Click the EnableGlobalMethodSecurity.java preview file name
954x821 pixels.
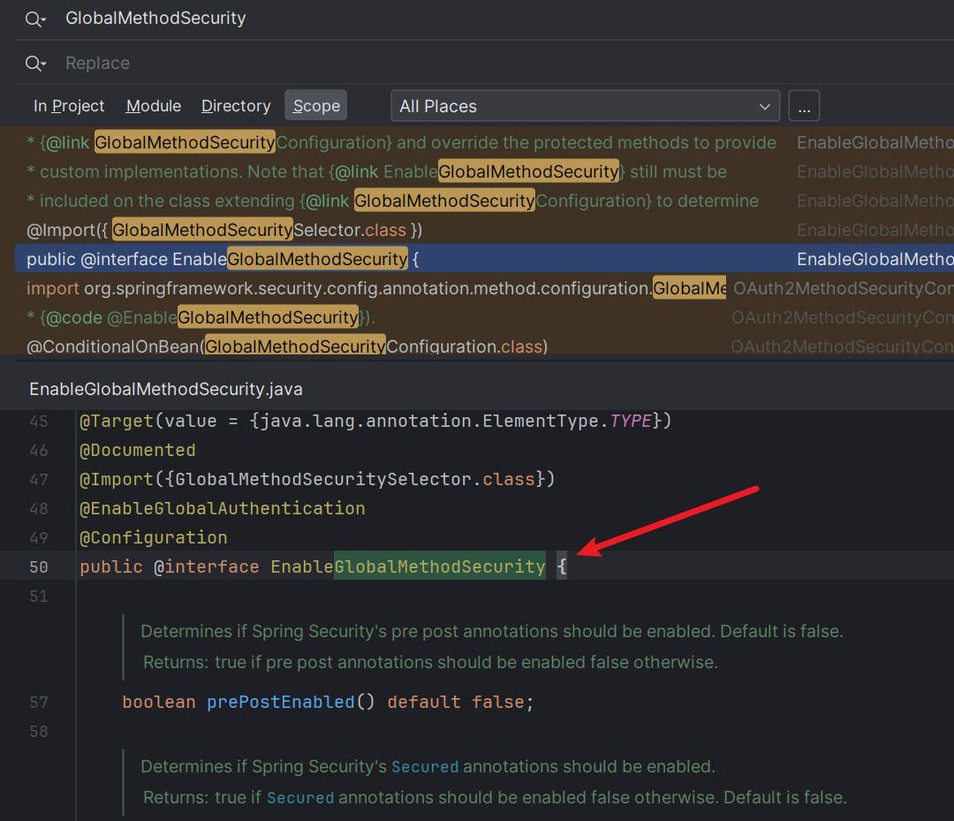coord(166,390)
